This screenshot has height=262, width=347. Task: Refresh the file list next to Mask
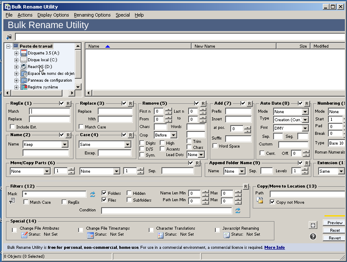[93, 194]
